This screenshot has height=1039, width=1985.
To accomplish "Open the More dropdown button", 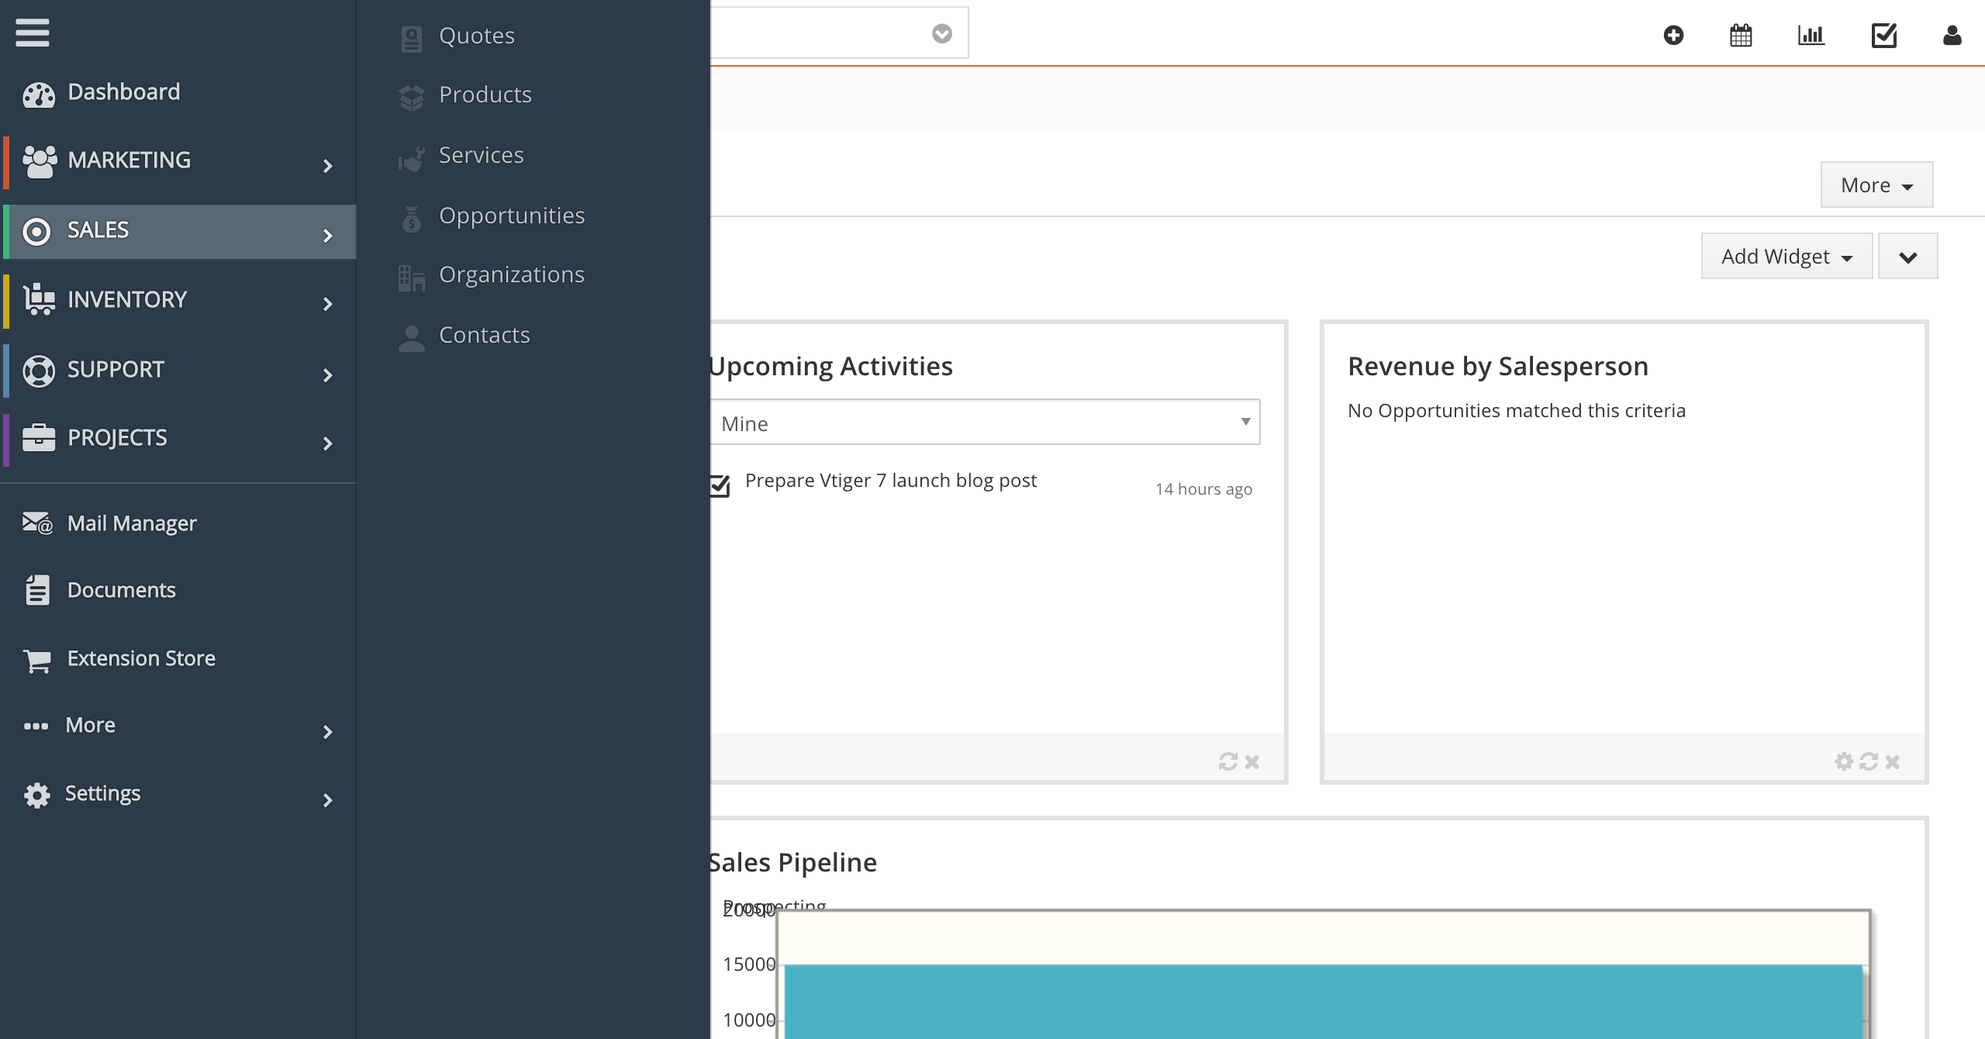I will pos(1876,185).
